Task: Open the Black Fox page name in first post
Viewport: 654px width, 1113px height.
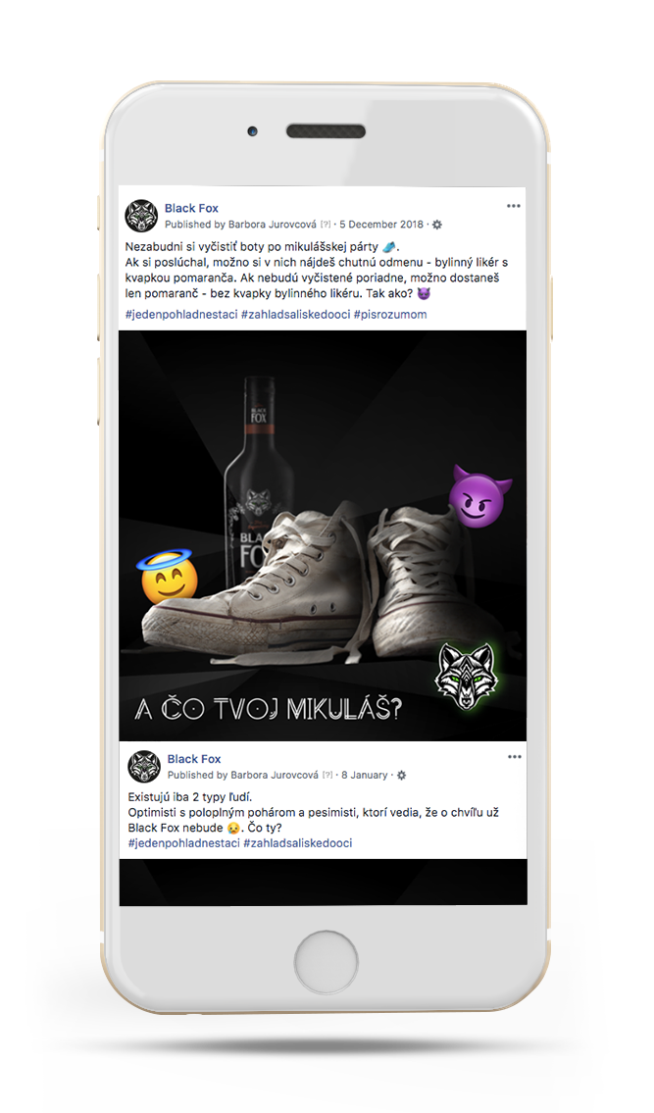Action: point(191,208)
